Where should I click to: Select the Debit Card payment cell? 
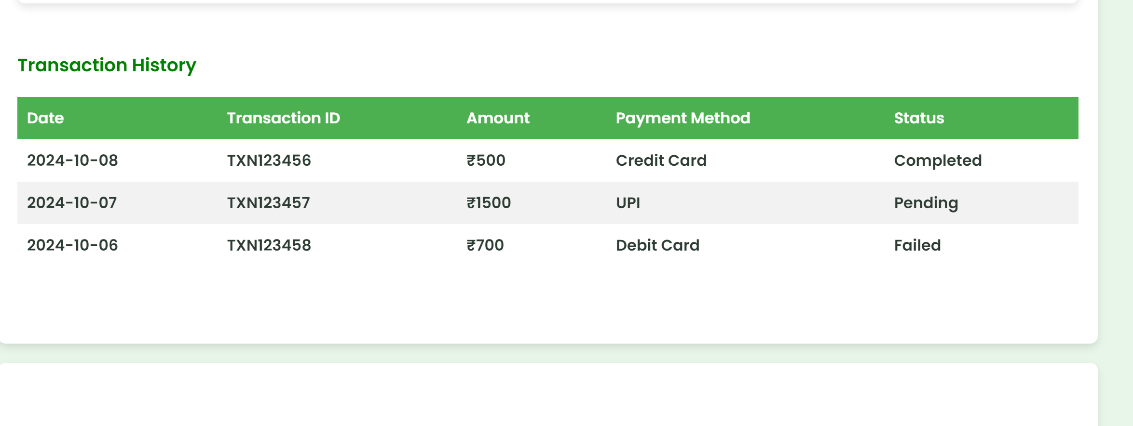[657, 245]
